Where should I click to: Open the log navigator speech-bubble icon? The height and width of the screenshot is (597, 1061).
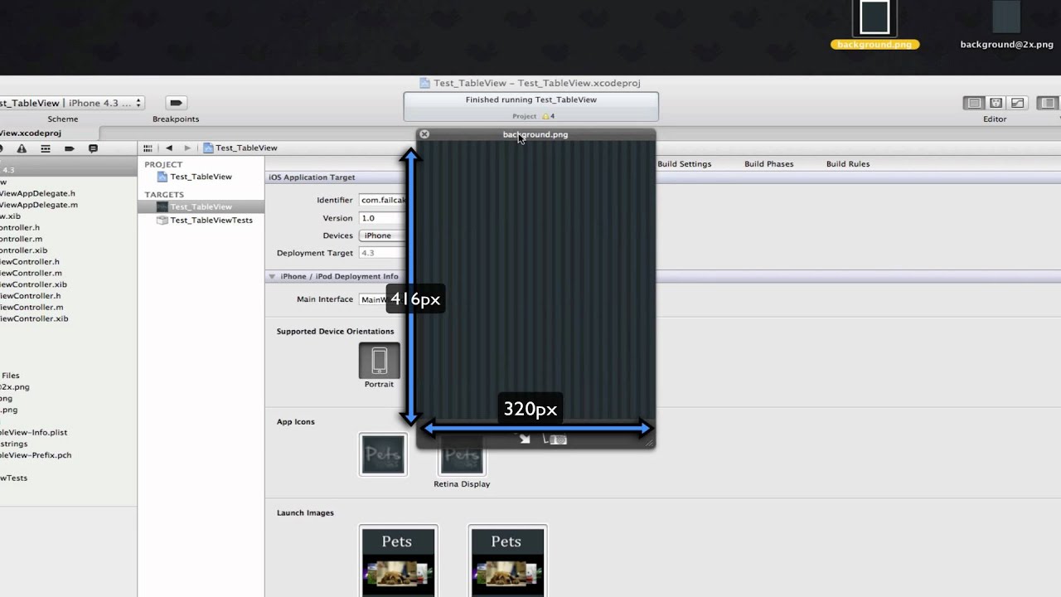(93, 148)
